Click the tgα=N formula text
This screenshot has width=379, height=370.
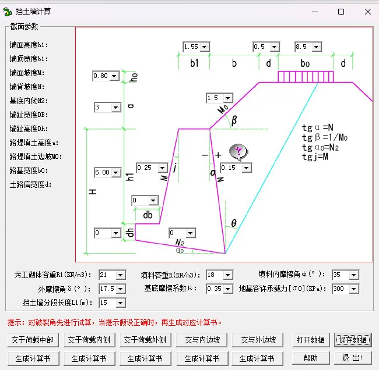[x=318, y=127]
